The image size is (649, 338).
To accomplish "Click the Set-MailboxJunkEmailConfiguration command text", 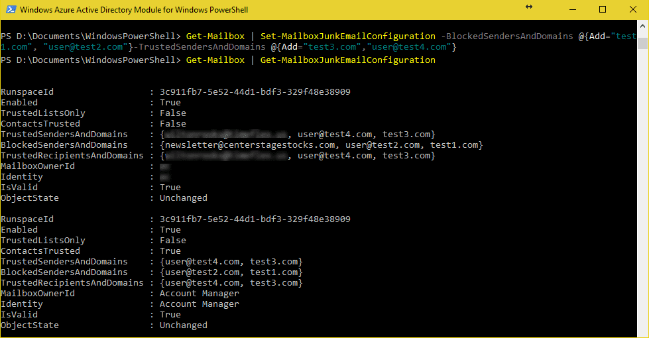I will 347,36.
